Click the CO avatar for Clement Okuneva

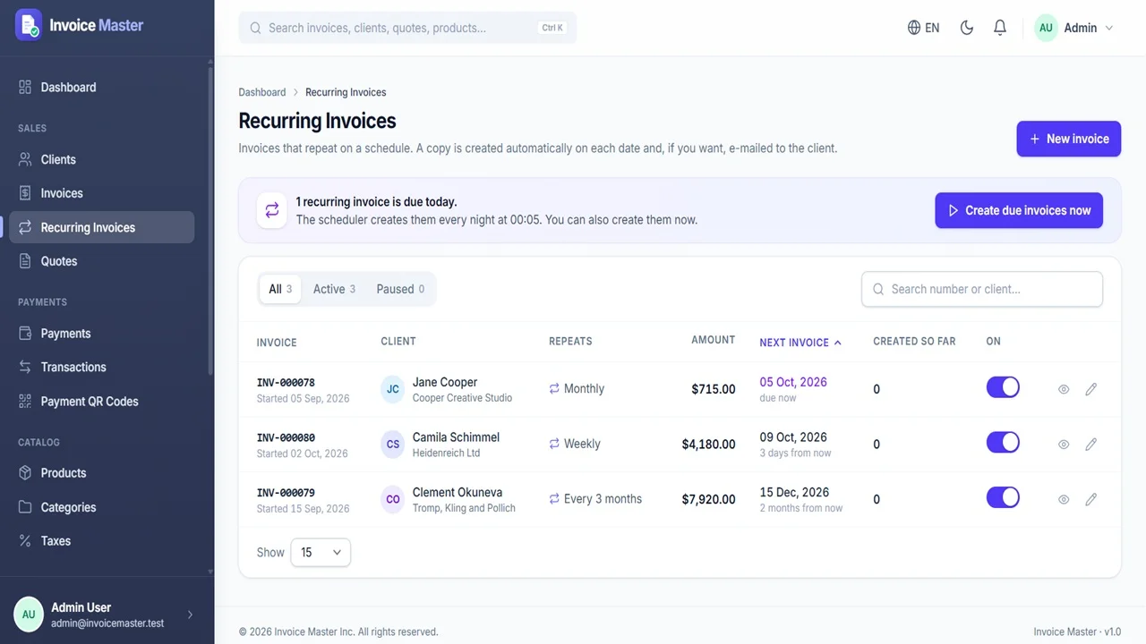[393, 499]
